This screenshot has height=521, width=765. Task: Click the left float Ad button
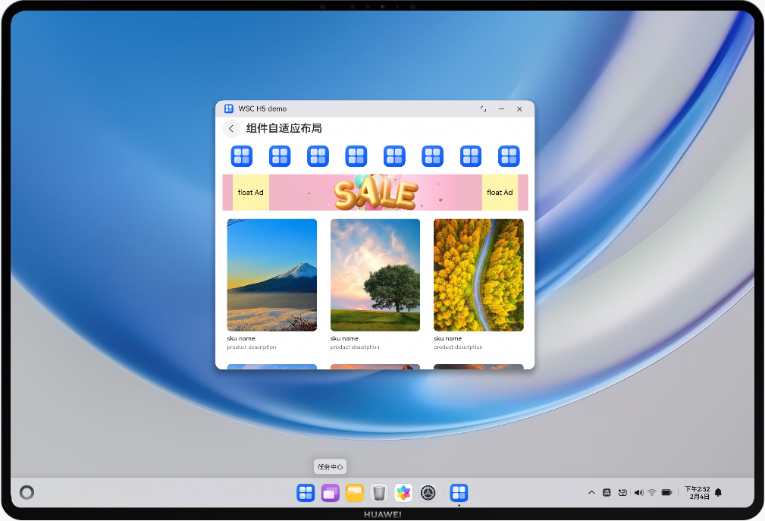pos(249,192)
